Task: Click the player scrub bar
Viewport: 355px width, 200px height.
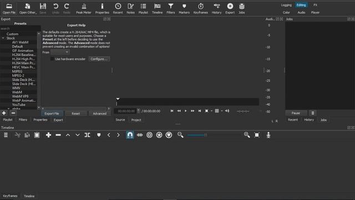Action: coord(187,102)
